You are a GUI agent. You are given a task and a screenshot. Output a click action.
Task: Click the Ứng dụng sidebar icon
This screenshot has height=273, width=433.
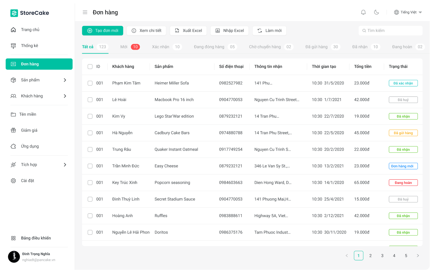point(13,146)
